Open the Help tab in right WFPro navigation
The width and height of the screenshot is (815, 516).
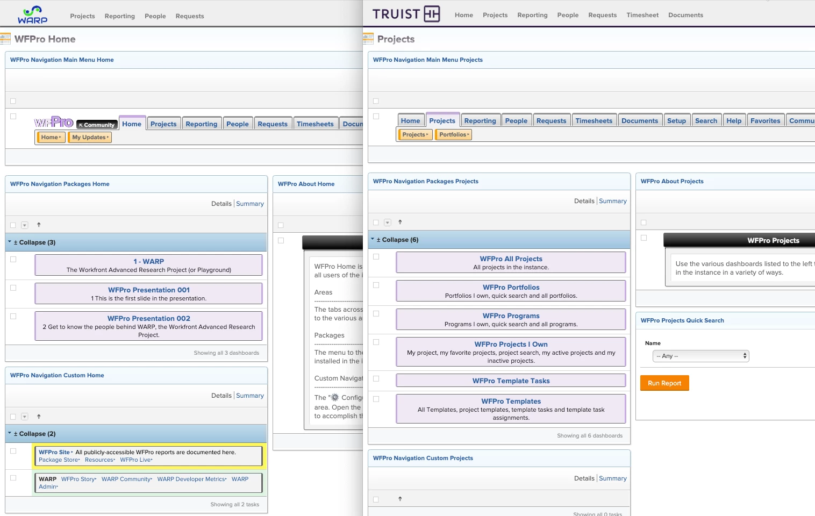point(734,121)
